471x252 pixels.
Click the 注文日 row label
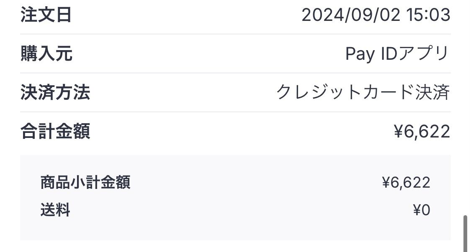coord(46,15)
